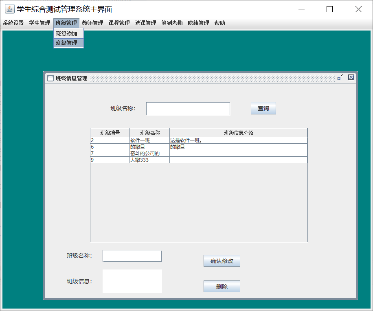
Task: Open the 系统设置 menu
Action: pos(13,23)
